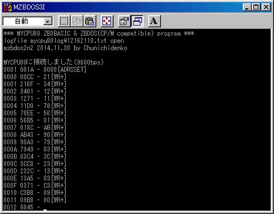Viewport: 274px width, 214px height.
Task: Minimize the MZBDOS3I window
Action: (x=247, y=7)
